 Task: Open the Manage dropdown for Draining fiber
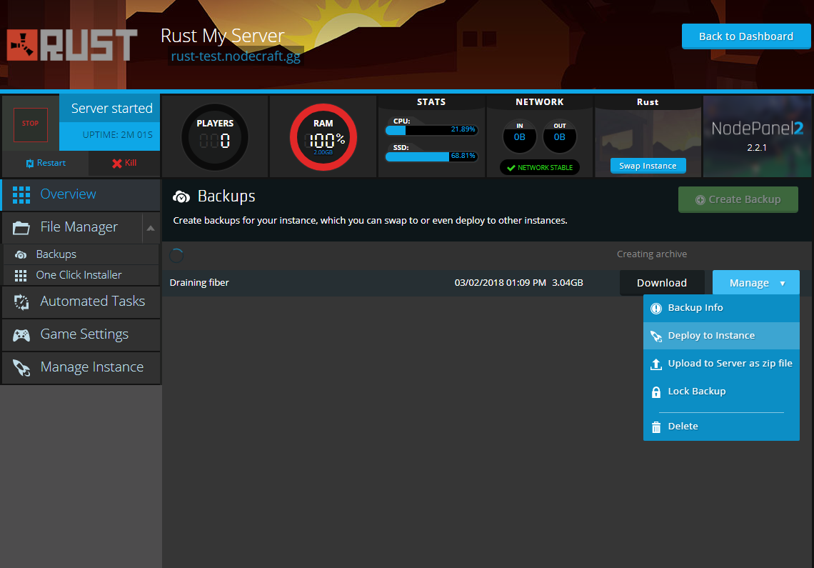pos(755,283)
